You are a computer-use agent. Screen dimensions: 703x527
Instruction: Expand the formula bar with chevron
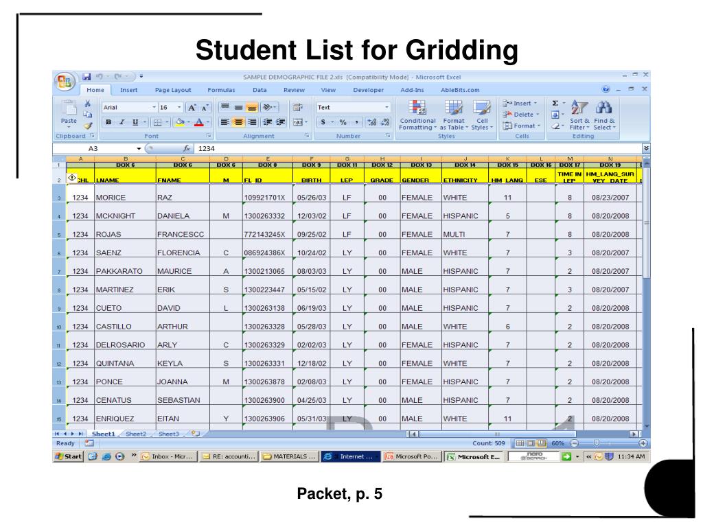646,148
